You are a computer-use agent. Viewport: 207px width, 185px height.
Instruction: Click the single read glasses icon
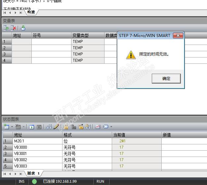click(x=49, y=127)
